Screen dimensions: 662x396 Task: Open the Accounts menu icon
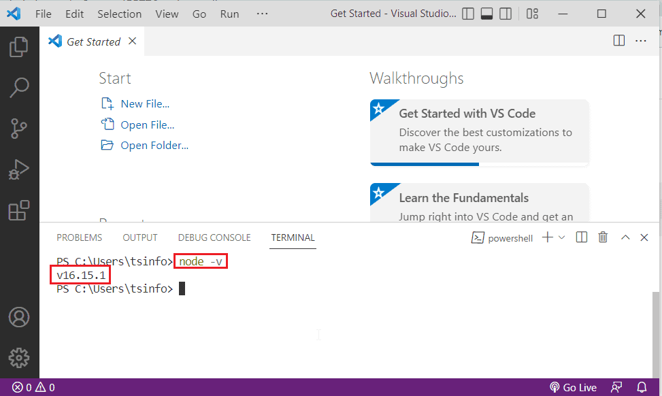(19, 318)
